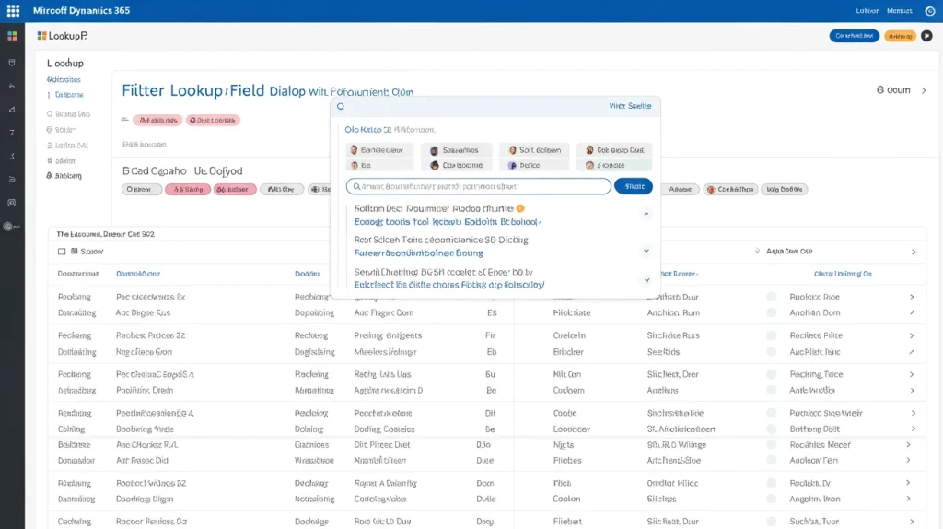This screenshot has height=529, width=943.
Task: Select Alidiorg in the Lookup sidebar
Action: pyautogui.click(x=68, y=176)
